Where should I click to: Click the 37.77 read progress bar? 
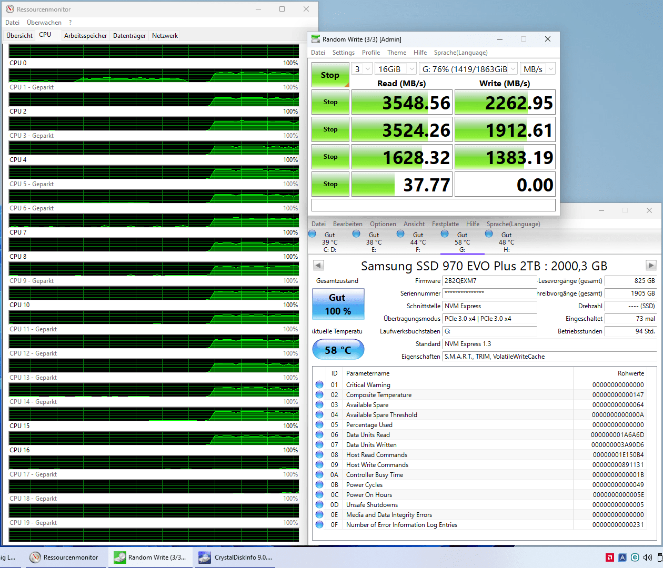coord(402,184)
